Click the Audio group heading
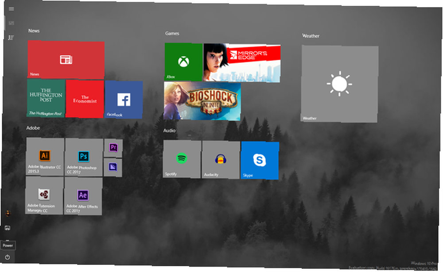 (x=169, y=130)
